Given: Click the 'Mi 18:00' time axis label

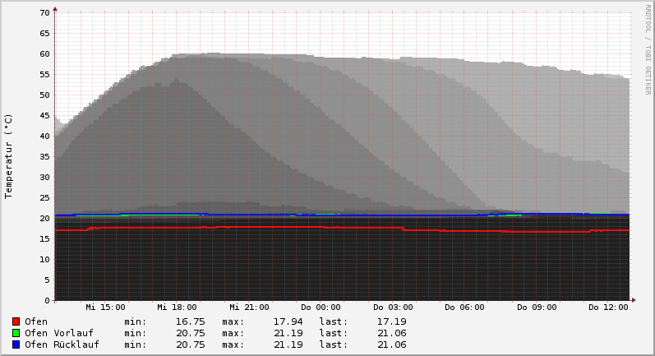Looking at the screenshot, I should (177, 307).
